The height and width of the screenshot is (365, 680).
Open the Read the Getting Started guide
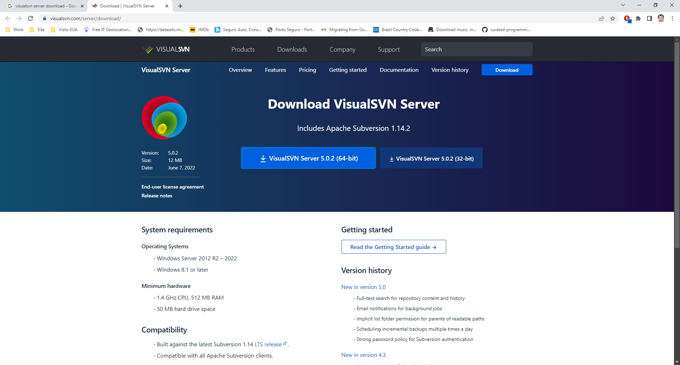[x=393, y=247]
